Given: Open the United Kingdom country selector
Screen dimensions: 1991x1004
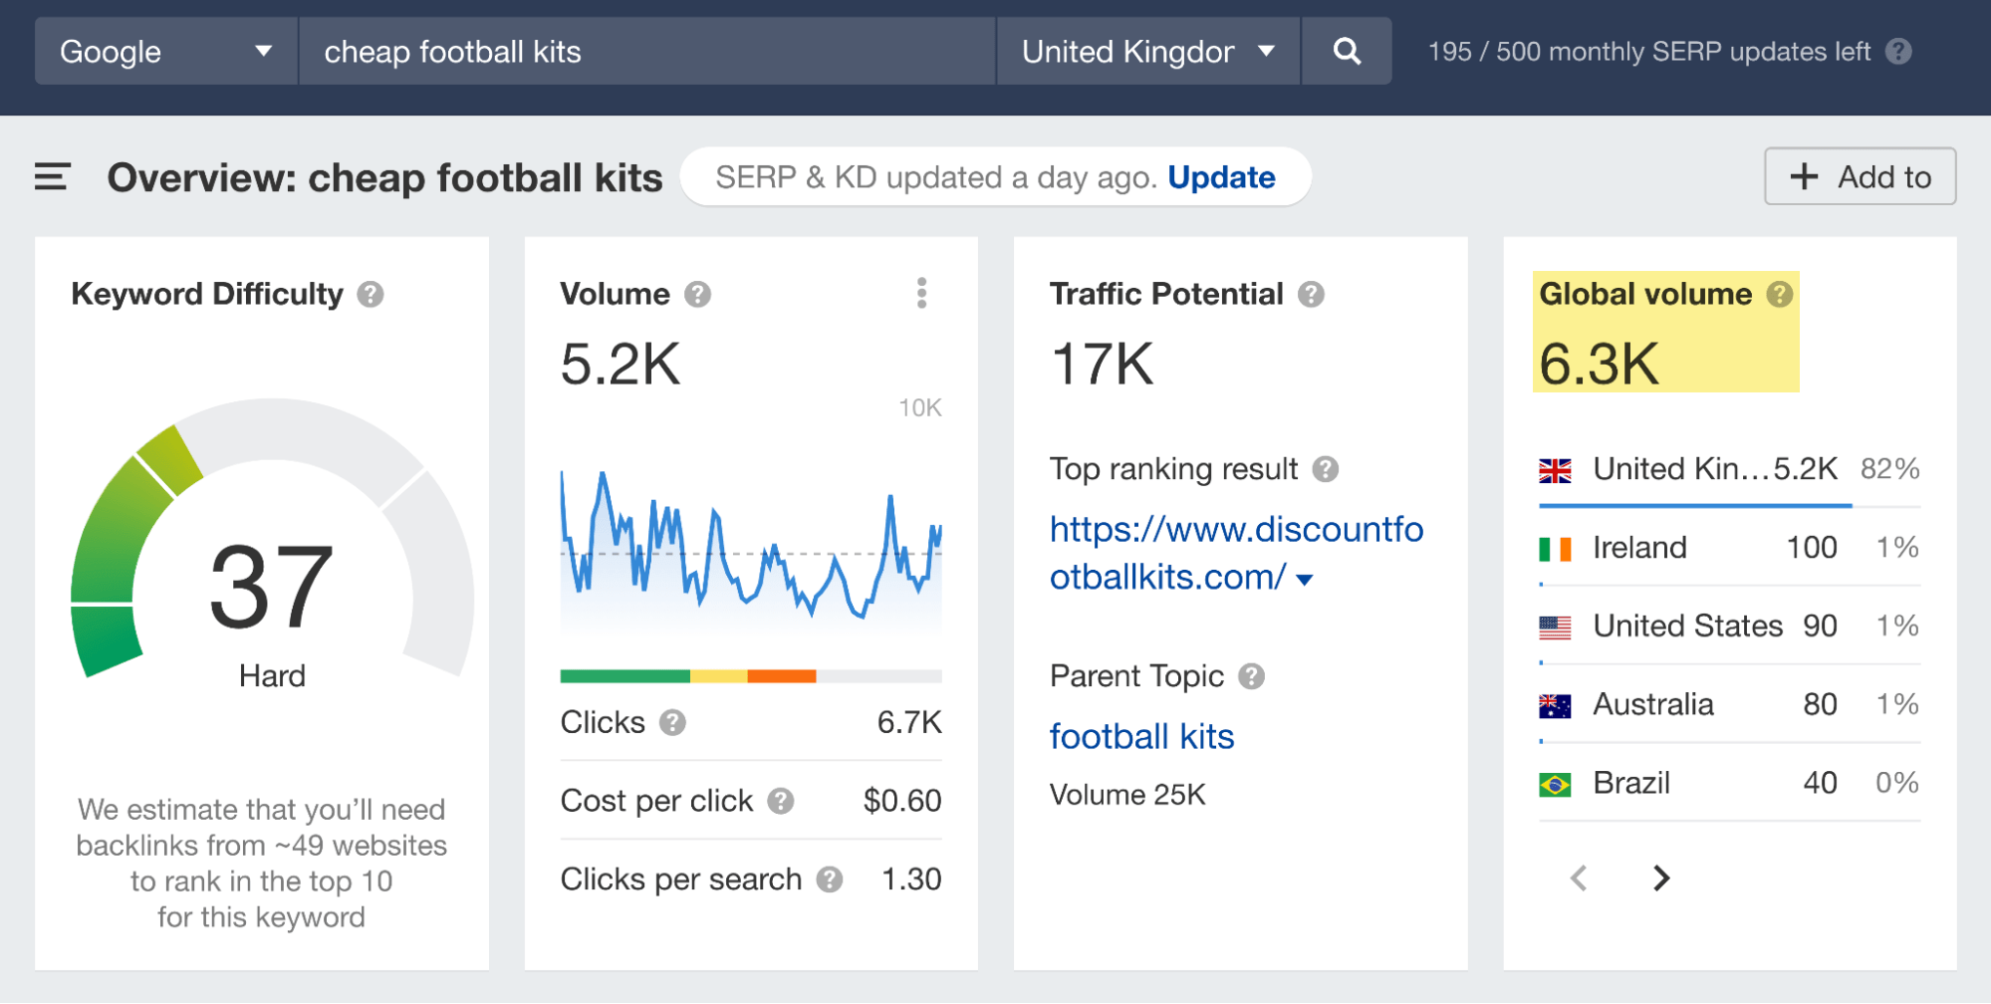Looking at the screenshot, I should click(1147, 51).
